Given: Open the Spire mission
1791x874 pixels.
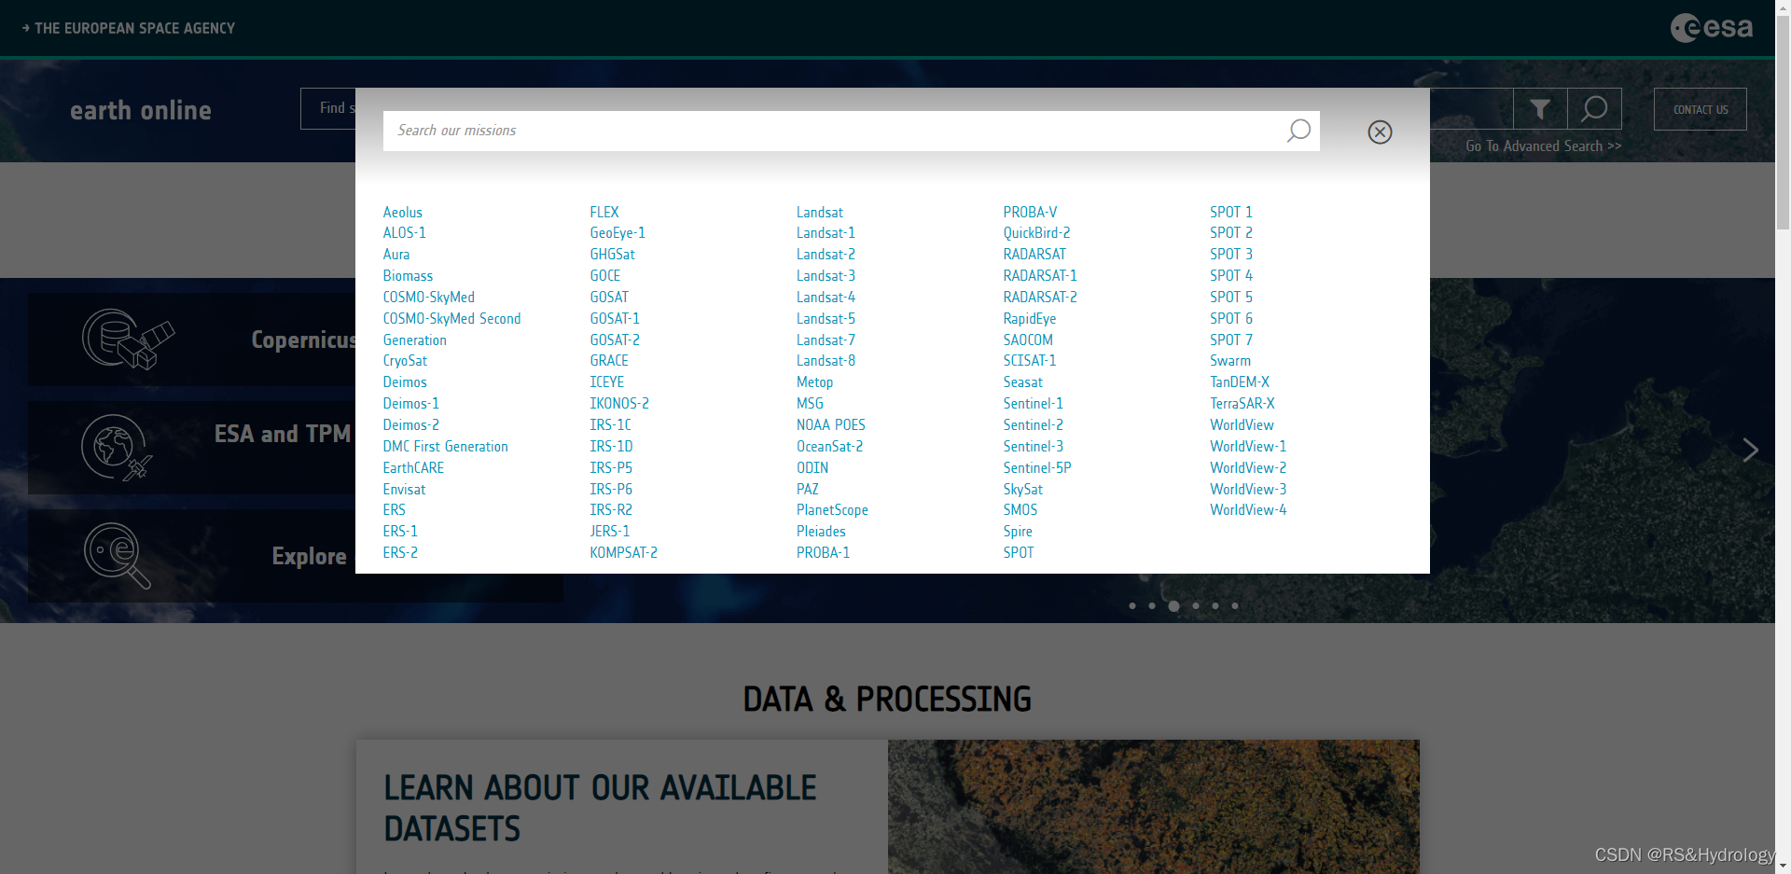Looking at the screenshot, I should (1018, 532).
